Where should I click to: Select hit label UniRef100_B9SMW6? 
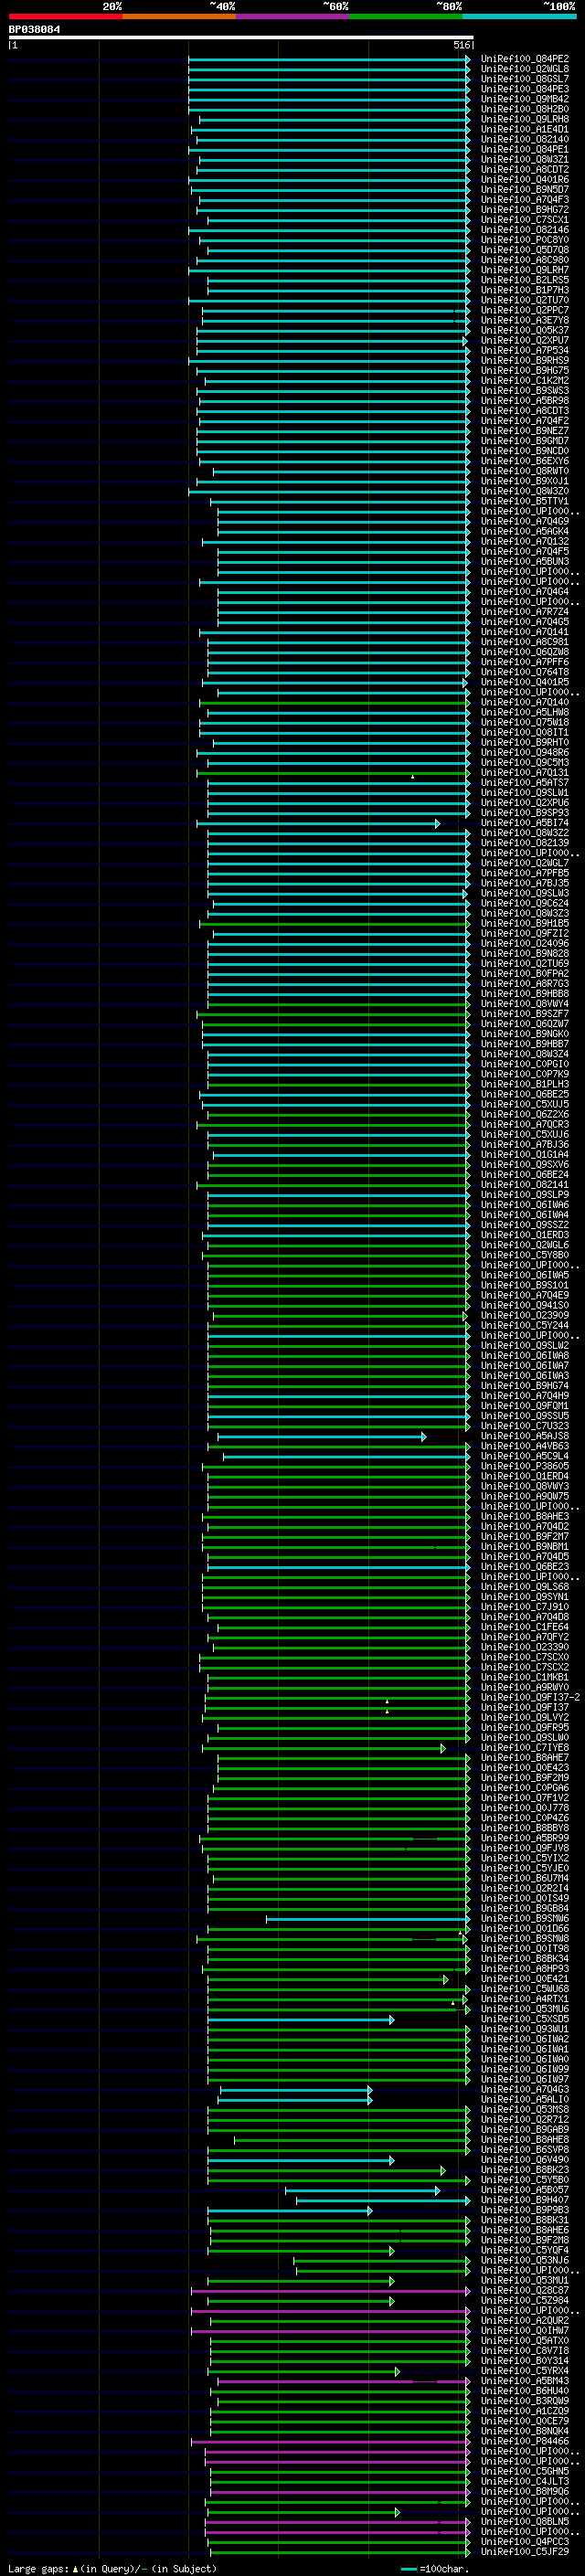point(525,1920)
